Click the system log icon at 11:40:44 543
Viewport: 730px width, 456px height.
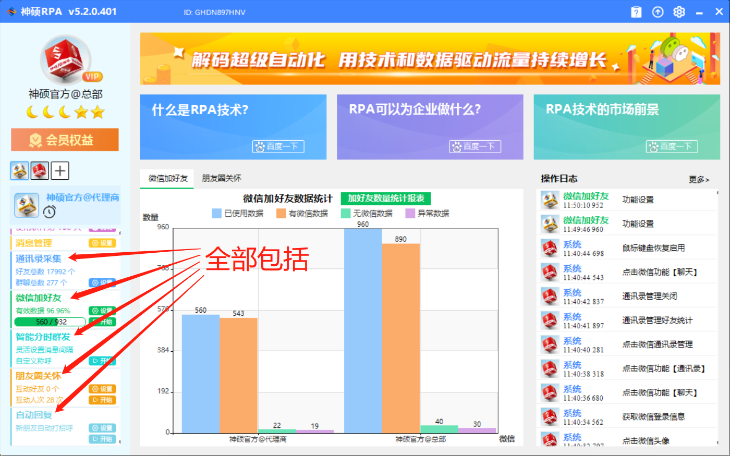point(550,272)
